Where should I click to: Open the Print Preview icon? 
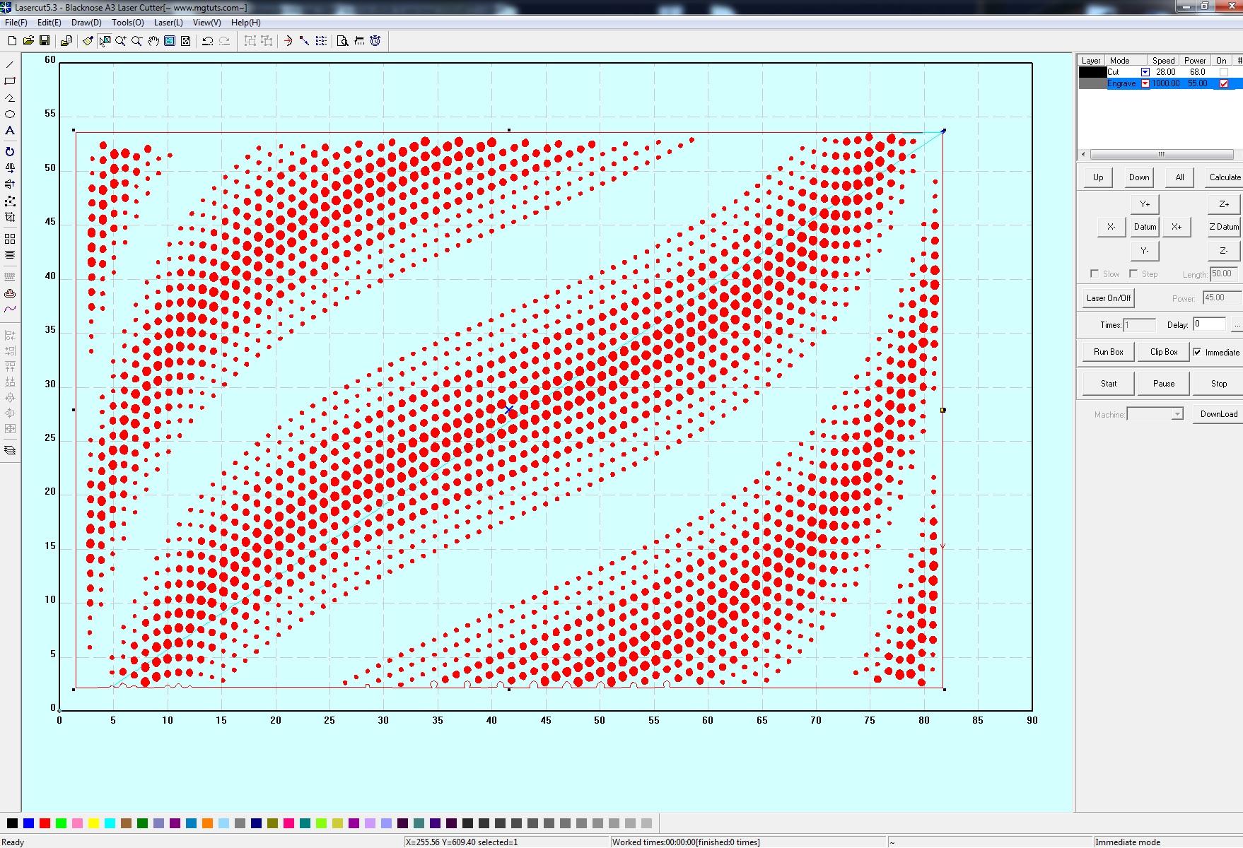click(x=342, y=41)
